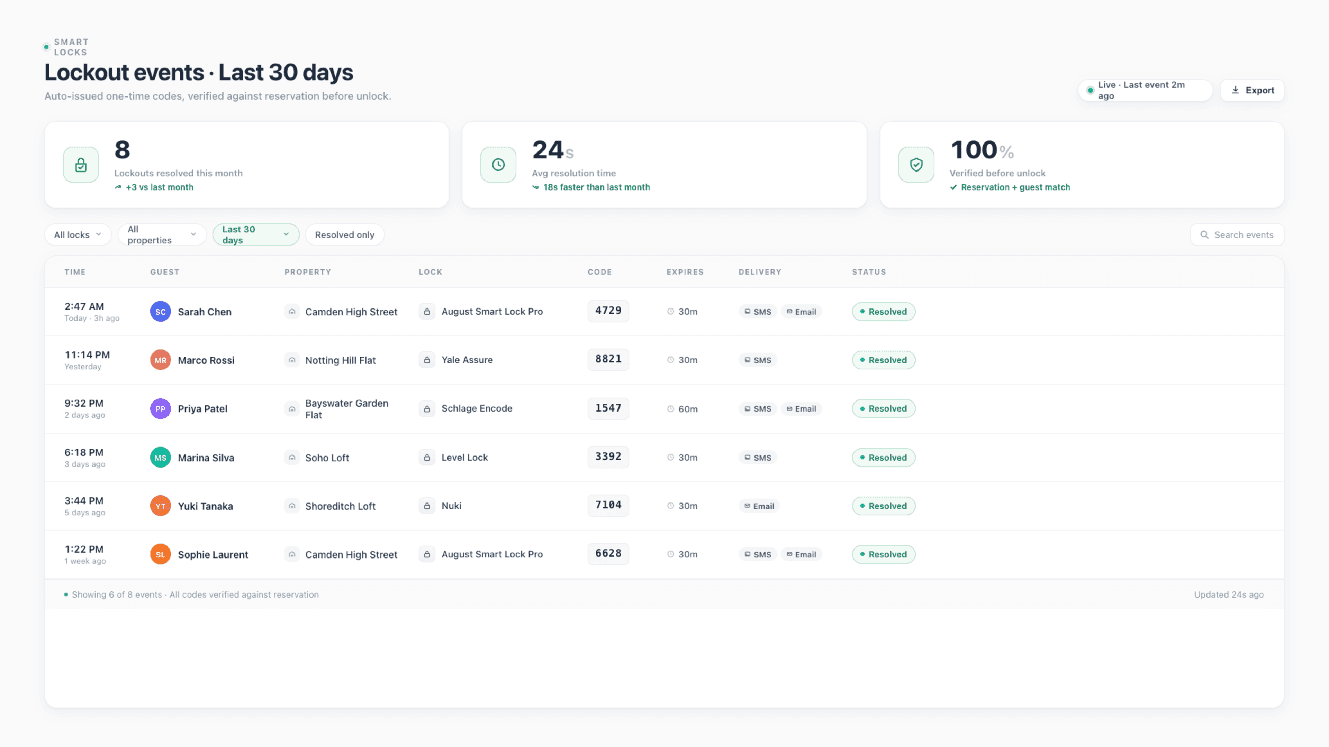Toggle the Resolved only filter
The image size is (1329, 747).
click(x=345, y=234)
